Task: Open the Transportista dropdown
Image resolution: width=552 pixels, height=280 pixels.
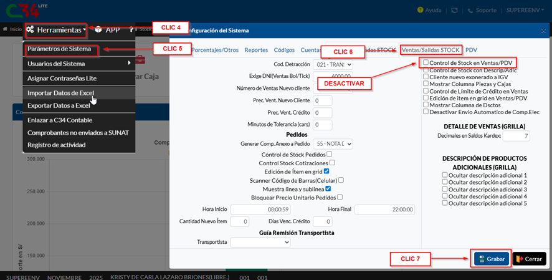Action: (x=260, y=242)
